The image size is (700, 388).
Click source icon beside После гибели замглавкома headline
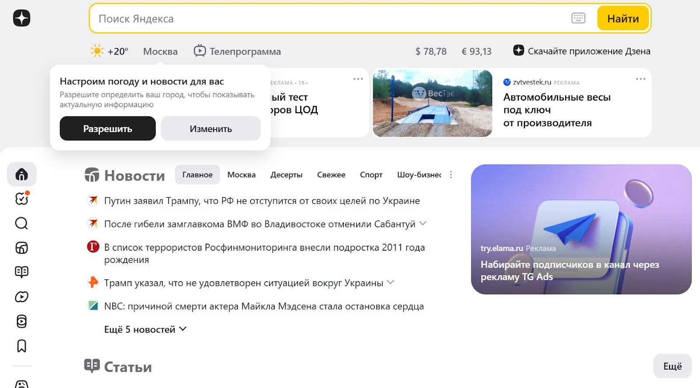coord(93,224)
